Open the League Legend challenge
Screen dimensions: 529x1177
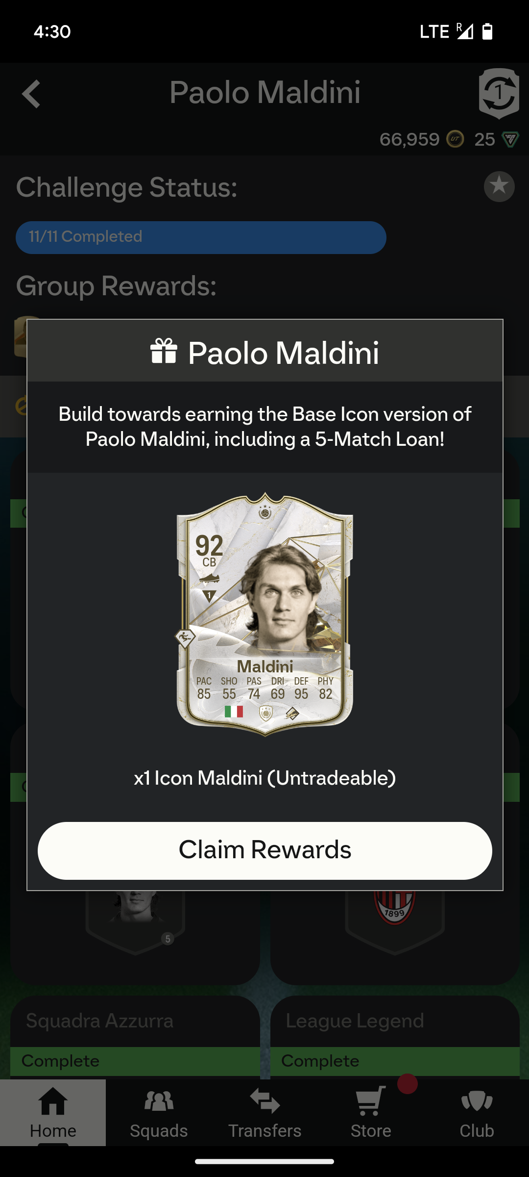click(x=395, y=1036)
